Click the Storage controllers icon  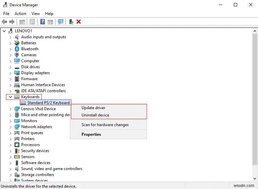pyautogui.click(x=17, y=175)
